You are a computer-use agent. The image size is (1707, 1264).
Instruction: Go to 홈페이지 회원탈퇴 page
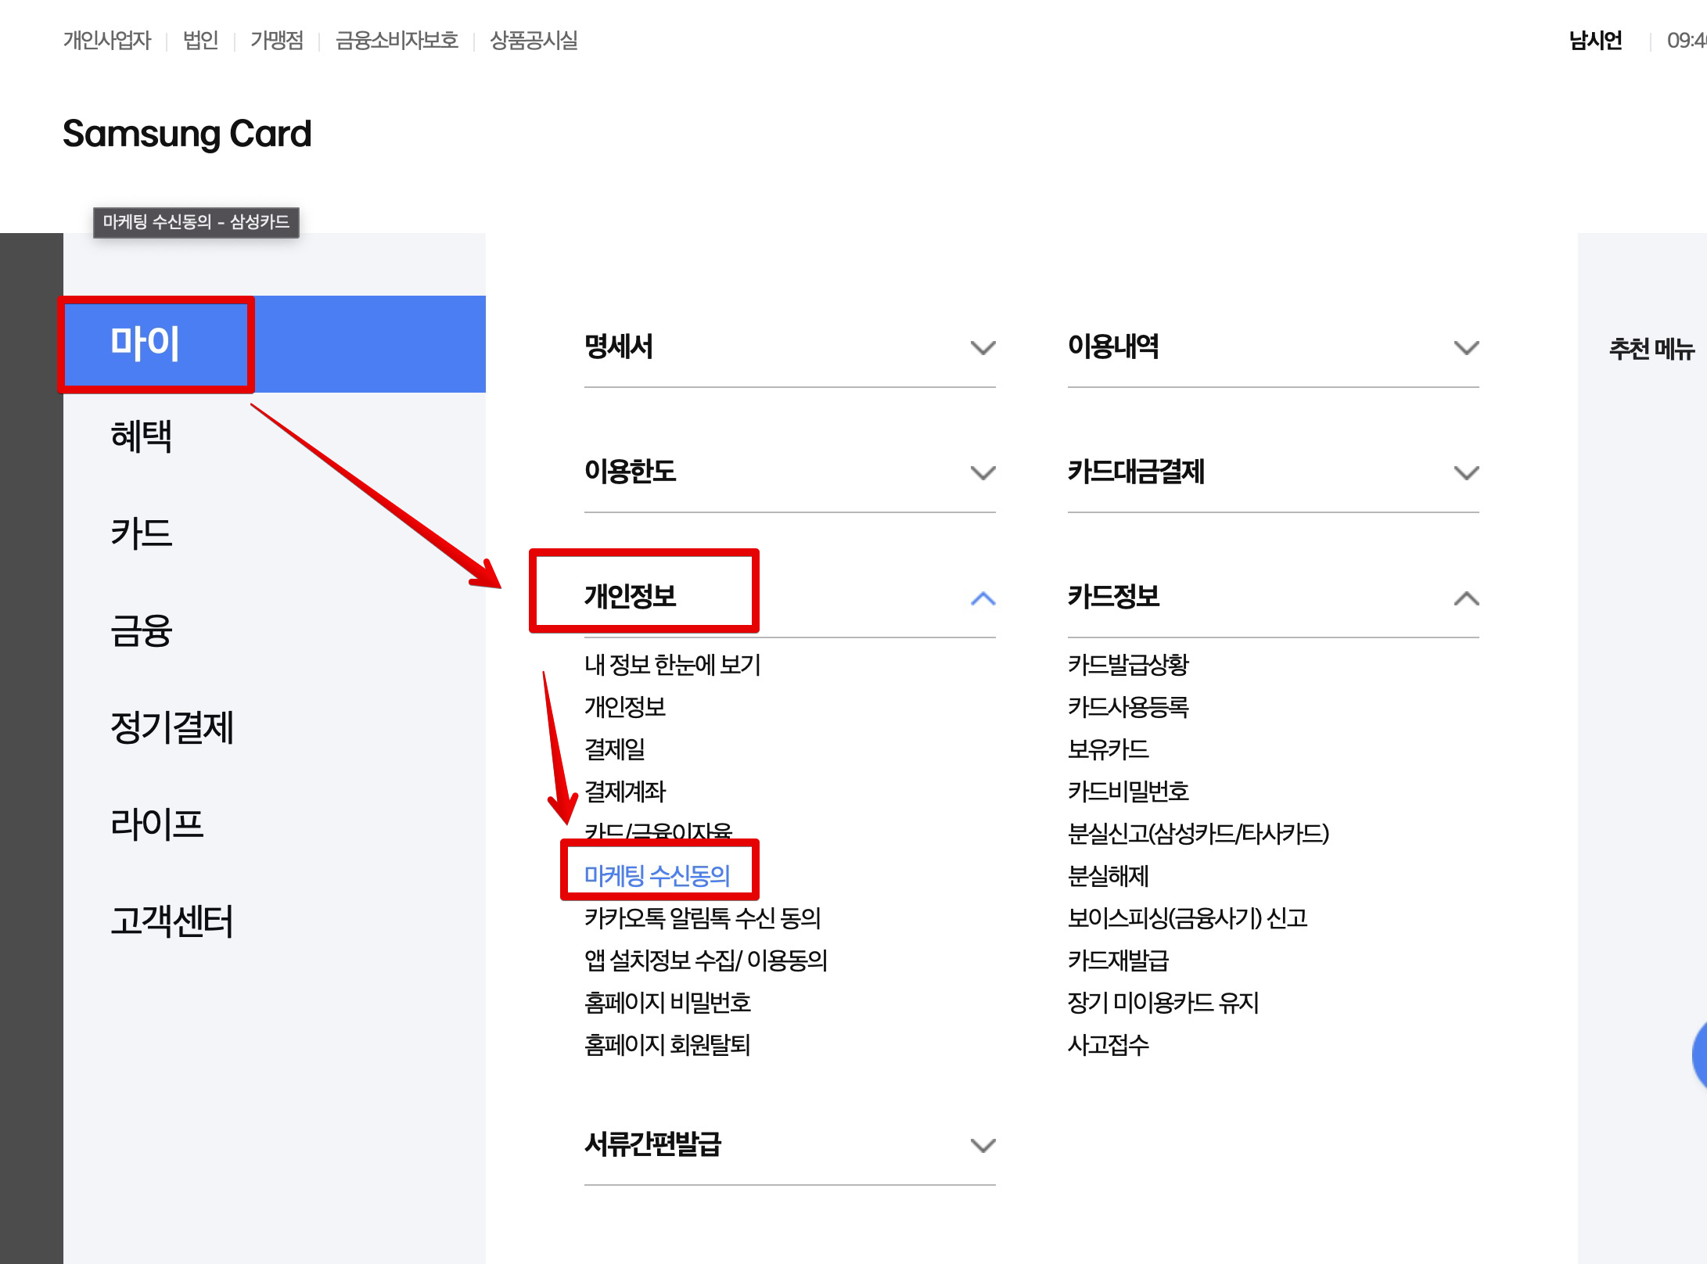667,1045
